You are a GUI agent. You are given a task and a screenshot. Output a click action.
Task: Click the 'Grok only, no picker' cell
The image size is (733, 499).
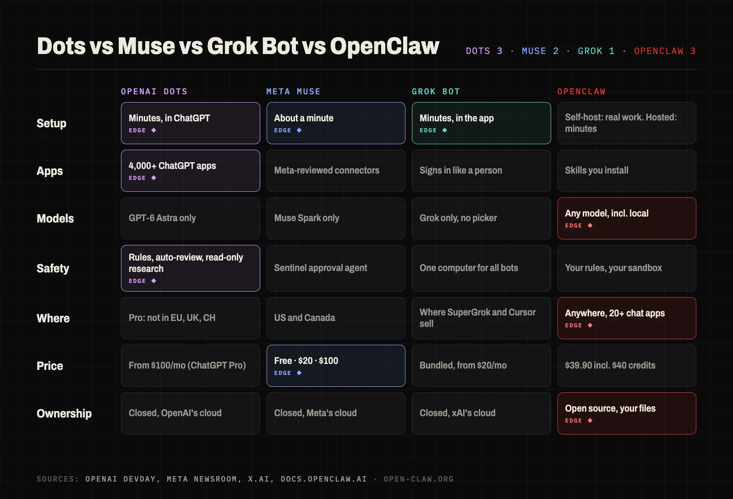481,218
